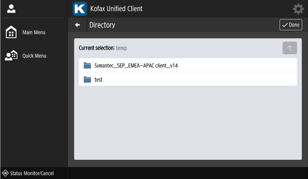Screen dimensions: 308x179
Task: Click the Quick Menu person-building icon
Action: click(x=11, y=56)
